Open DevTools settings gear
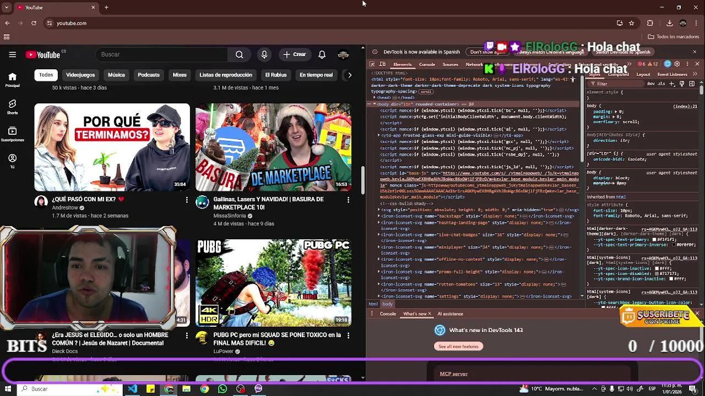 [x=677, y=64]
